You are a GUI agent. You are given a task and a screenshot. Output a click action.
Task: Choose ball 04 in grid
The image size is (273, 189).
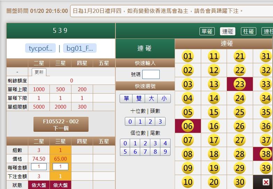188,98
